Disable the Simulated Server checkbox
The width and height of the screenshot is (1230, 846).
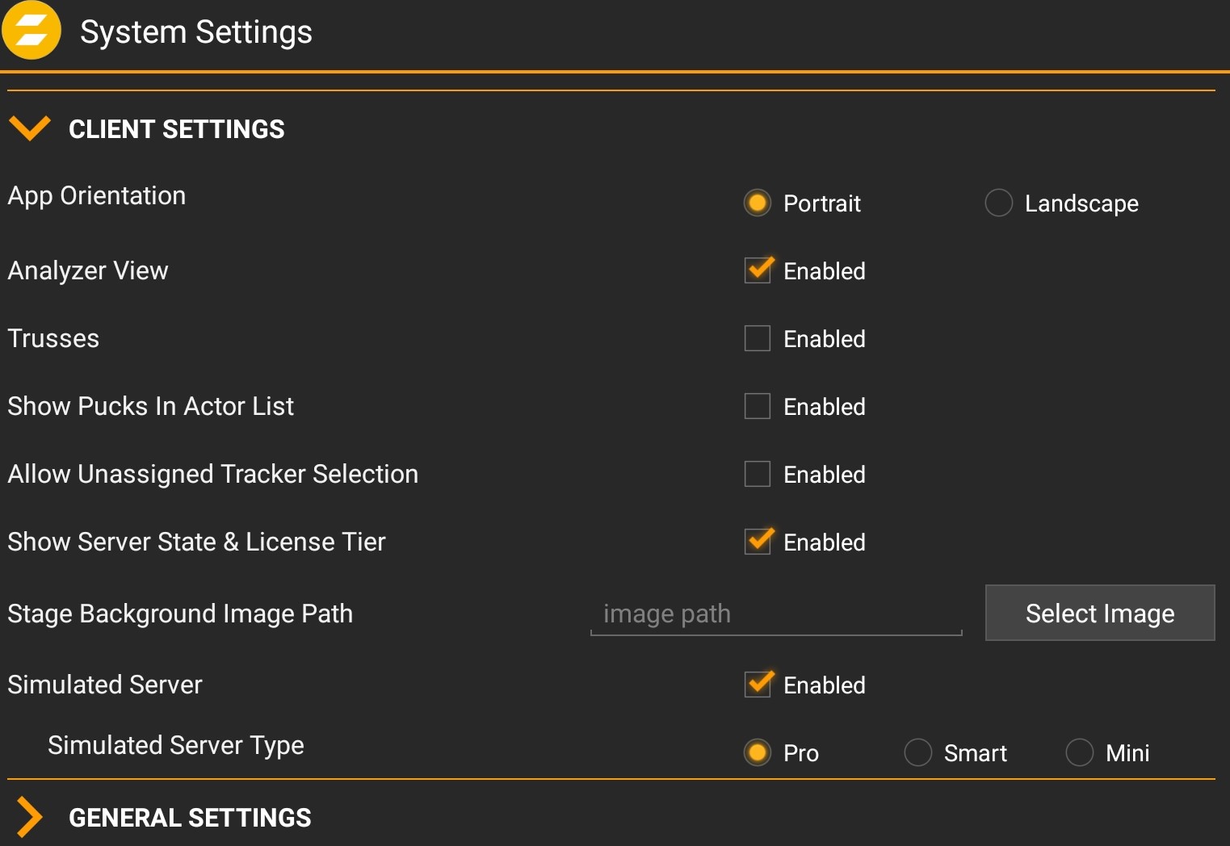coord(758,685)
